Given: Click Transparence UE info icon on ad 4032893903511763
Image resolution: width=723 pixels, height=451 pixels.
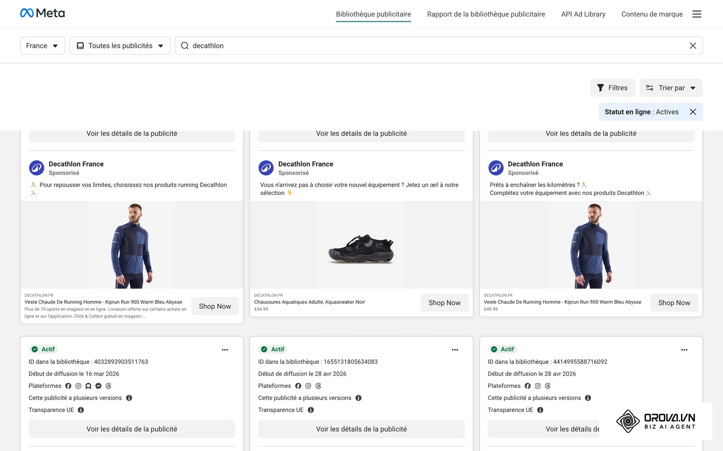Looking at the screenshot, I should click(81, 410).
